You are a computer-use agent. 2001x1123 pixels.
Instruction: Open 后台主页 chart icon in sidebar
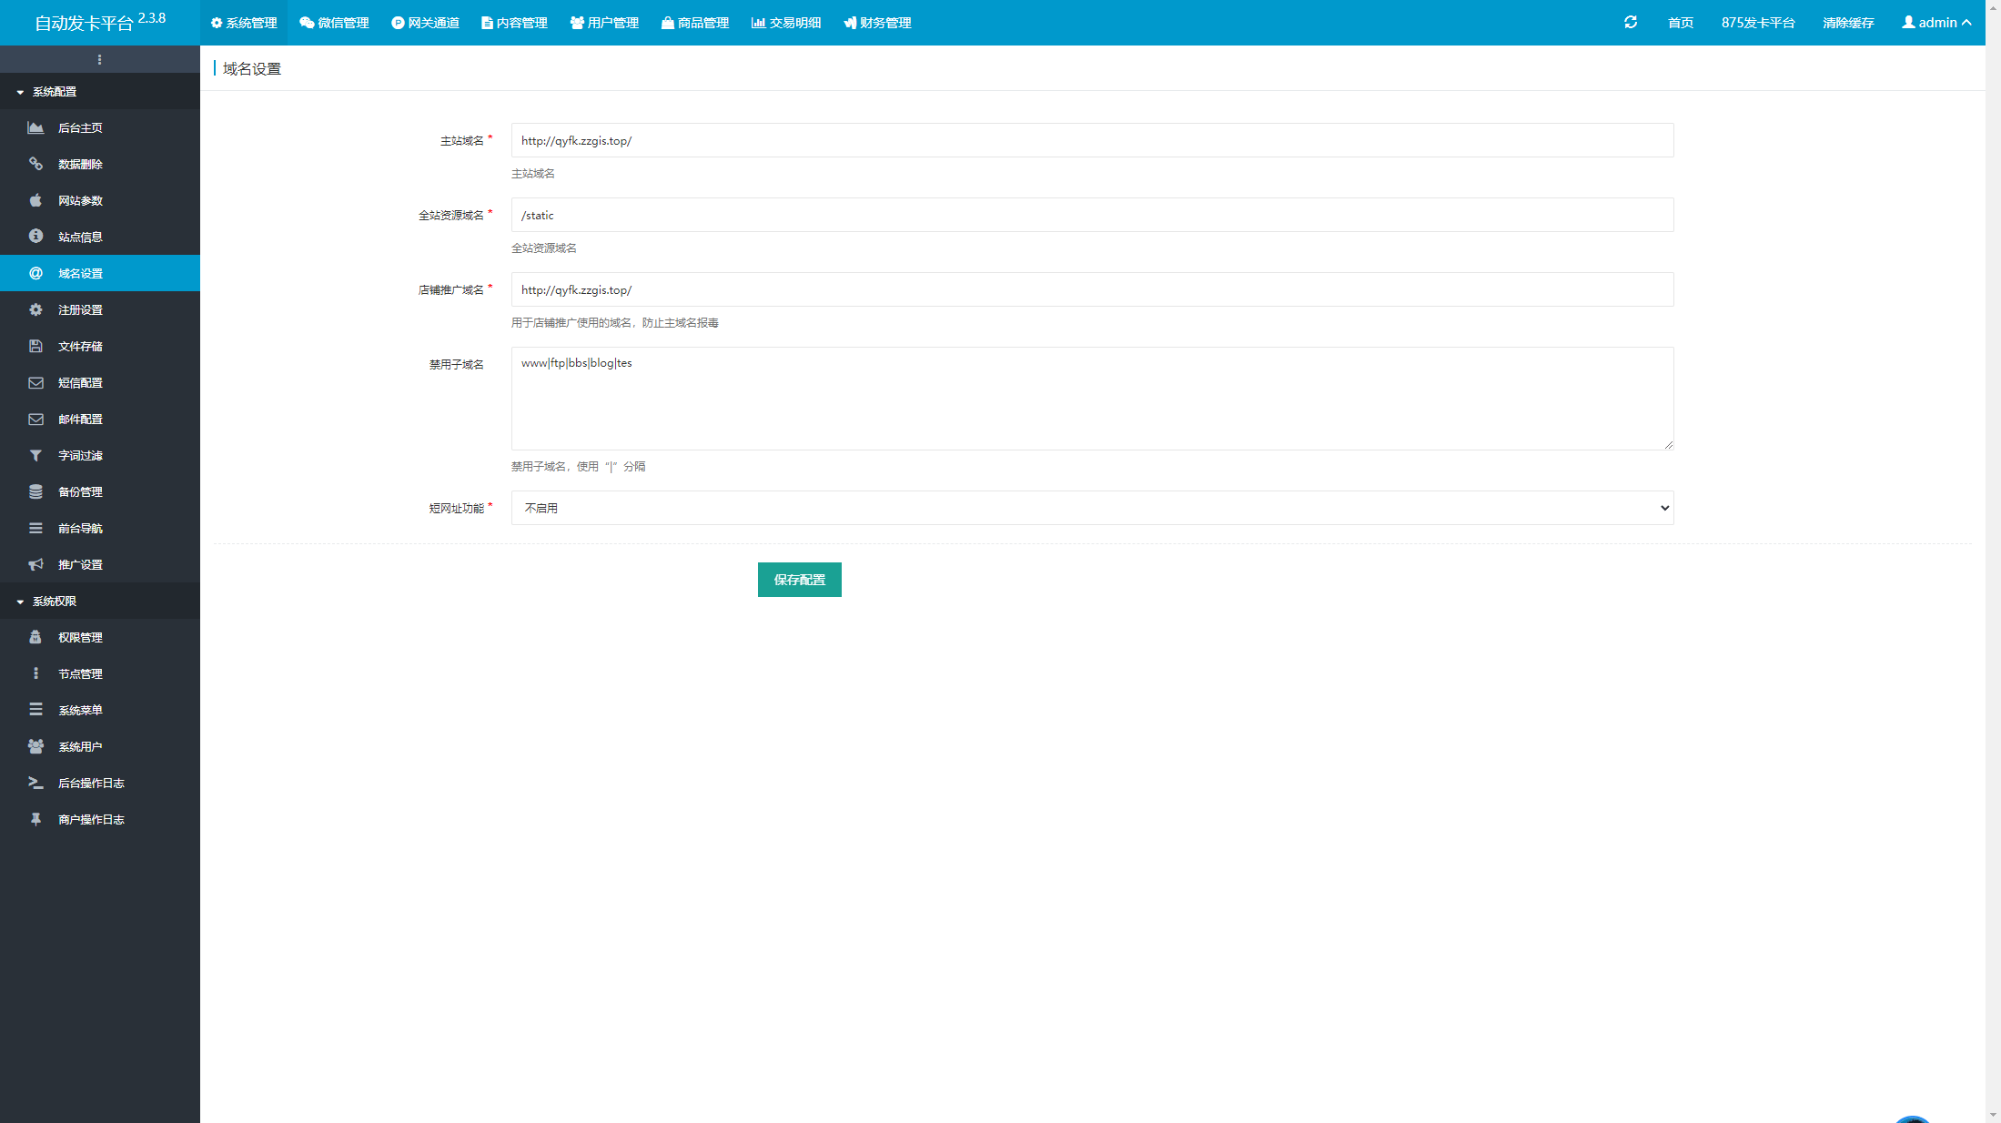click(35, 127)
